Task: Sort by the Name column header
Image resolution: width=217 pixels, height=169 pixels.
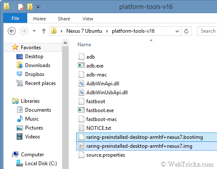Action: [84, 45]
